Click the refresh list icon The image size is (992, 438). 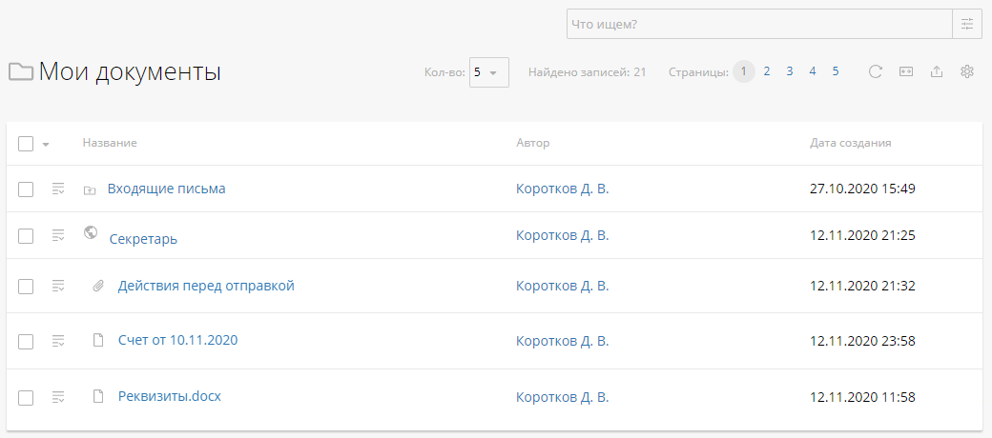tap(875, 71)
